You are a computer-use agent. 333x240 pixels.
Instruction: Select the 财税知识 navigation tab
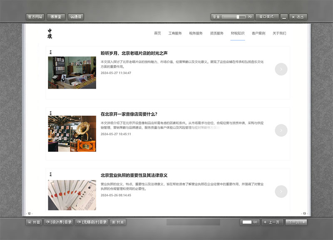[238, 32]
